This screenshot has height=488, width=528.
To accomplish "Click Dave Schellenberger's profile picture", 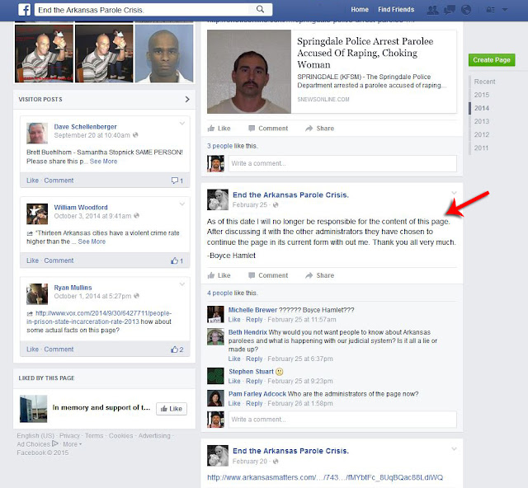I will [x=37, y=134].
